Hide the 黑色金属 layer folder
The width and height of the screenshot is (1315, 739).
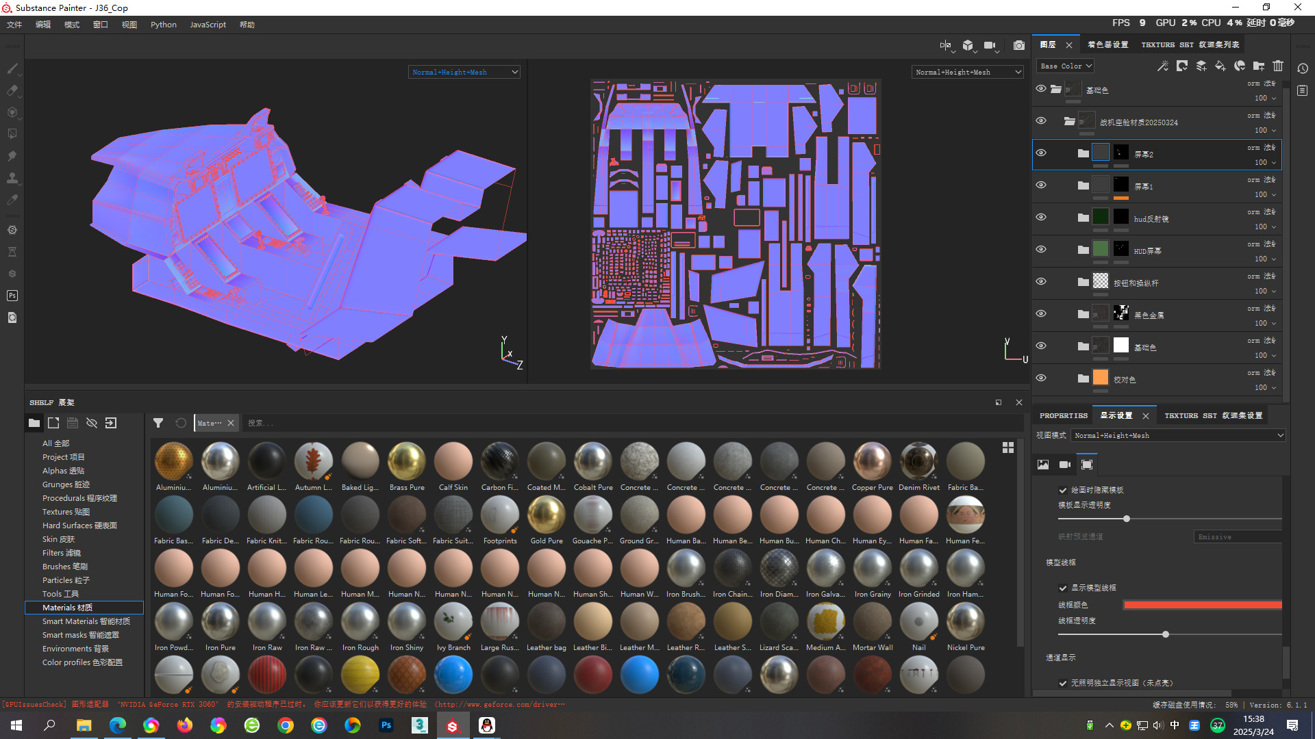pos(1041,313)
